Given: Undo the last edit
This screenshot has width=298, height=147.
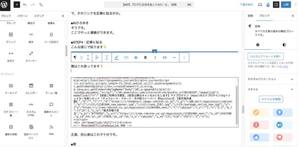Looking at the screenshot, I should (x=25, y=5).
